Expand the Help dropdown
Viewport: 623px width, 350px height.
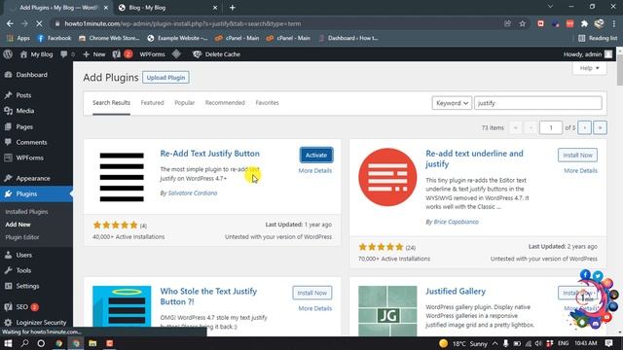tap(589, 68)
